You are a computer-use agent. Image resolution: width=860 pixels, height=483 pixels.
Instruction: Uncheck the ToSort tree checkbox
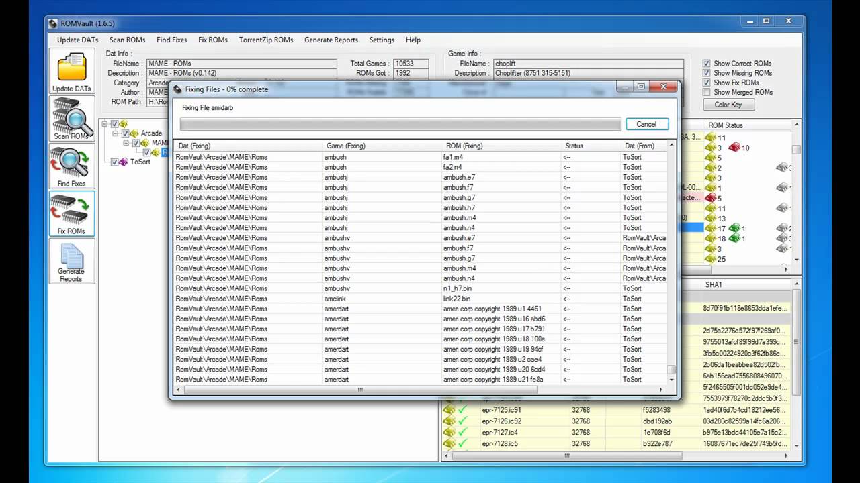coord(114,162)
